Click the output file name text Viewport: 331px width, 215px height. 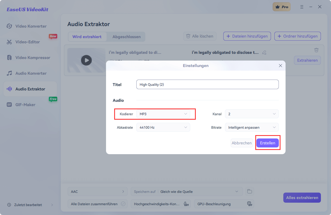(225, 52)
